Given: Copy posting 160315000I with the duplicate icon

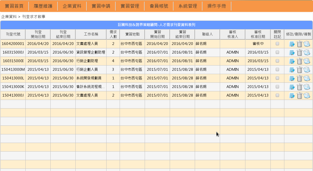Looking at the screenshot, I should point(307,61).
